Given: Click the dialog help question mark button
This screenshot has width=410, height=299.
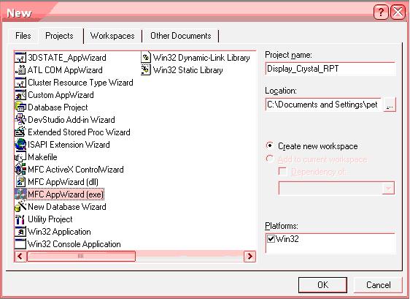Looking at the screenshot, I should (381, 12).
